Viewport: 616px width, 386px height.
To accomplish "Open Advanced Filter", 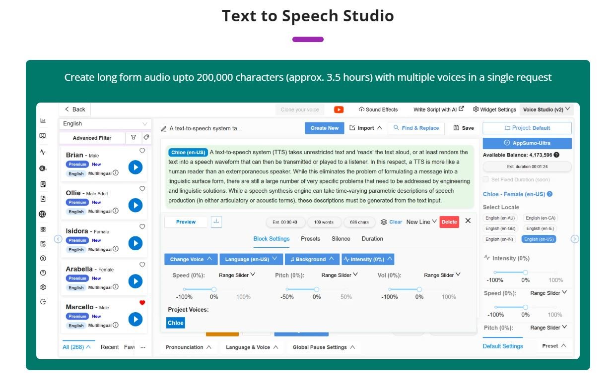I will pos(92,138).
